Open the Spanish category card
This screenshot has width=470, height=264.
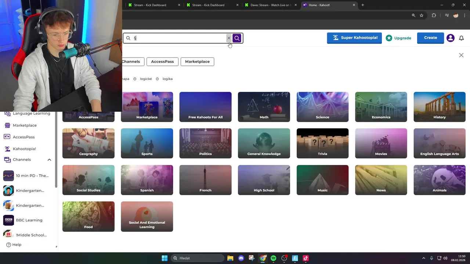point(147,180)
